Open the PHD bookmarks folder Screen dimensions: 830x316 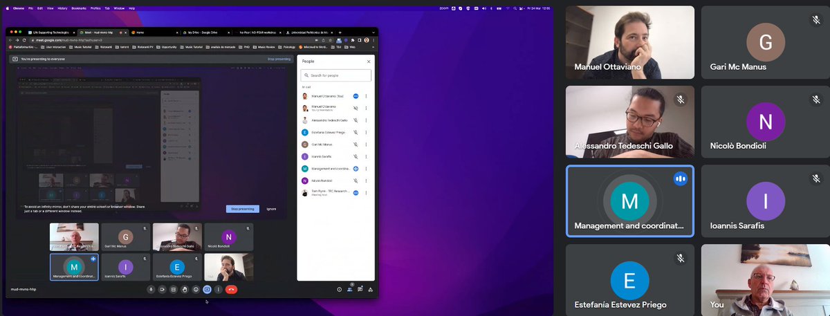click(244, 47)
